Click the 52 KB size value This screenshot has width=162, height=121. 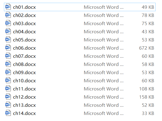coord(148,105)
